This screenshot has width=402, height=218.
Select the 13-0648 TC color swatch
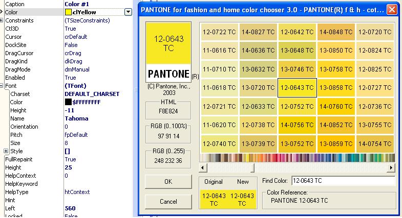click(x=297, y=51)
